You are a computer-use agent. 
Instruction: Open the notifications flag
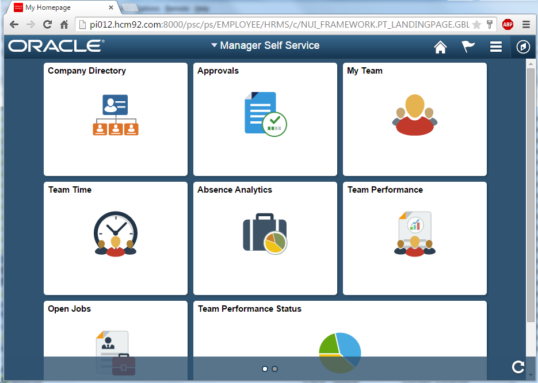468,47
